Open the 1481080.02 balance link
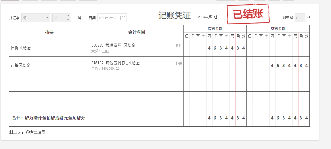331x149 pixels. pyautogui.click(x=110, y=69)
